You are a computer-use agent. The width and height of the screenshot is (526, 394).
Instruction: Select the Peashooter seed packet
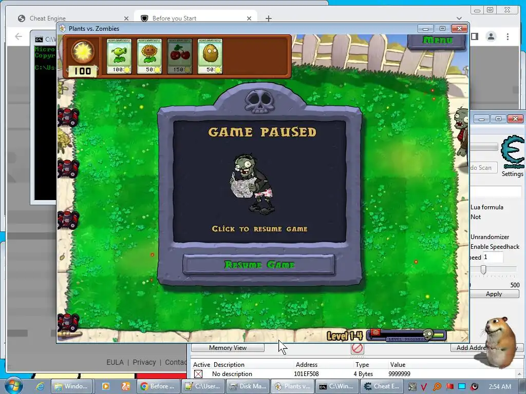pyautogui.click(x=119, y=56)
